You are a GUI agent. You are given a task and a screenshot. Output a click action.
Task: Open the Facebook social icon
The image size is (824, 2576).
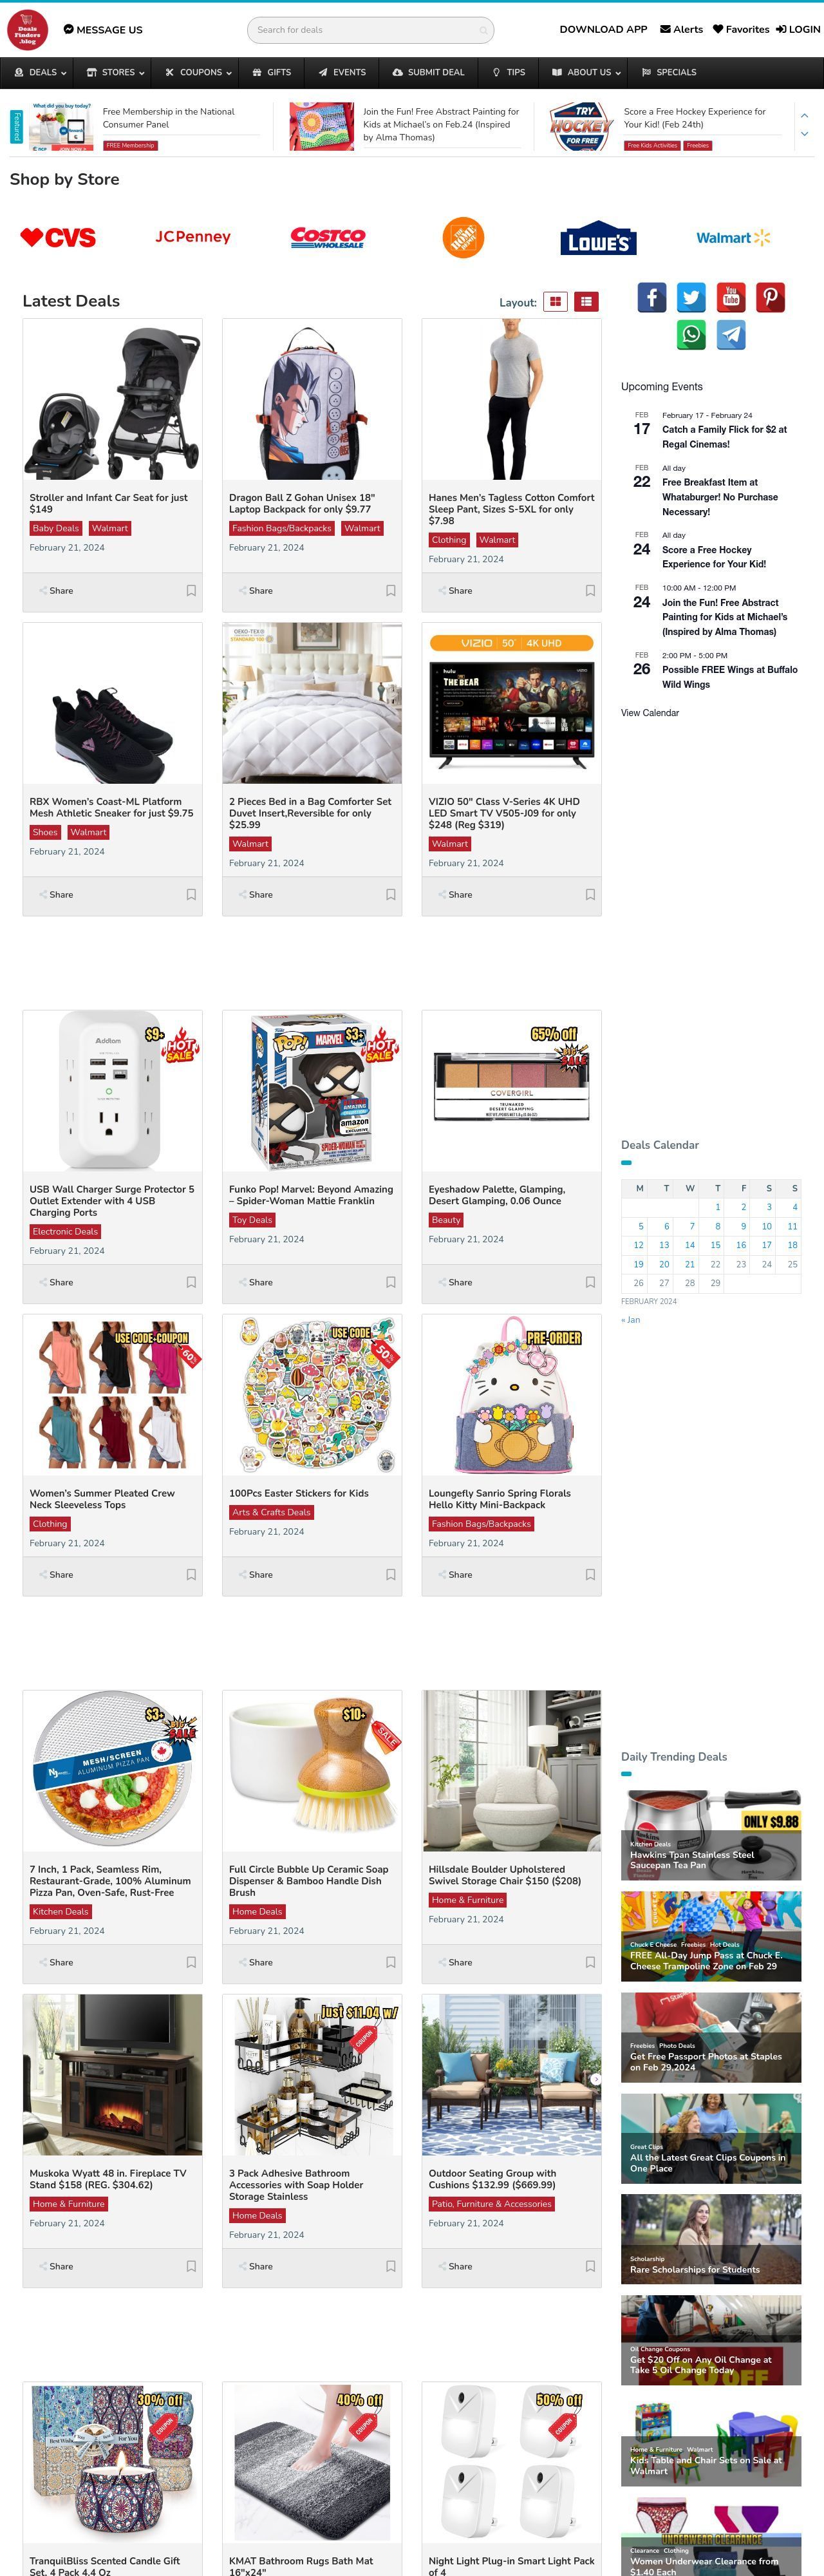652,297
